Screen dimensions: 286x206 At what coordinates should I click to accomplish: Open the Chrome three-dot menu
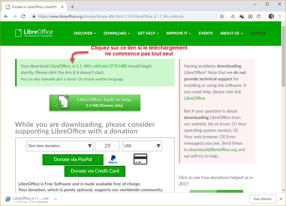pyautogui.click(x=280, y=16)
